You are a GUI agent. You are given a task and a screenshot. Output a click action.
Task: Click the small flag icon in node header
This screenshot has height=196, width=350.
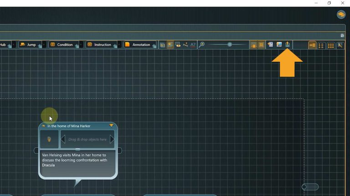tap(43, 126)
